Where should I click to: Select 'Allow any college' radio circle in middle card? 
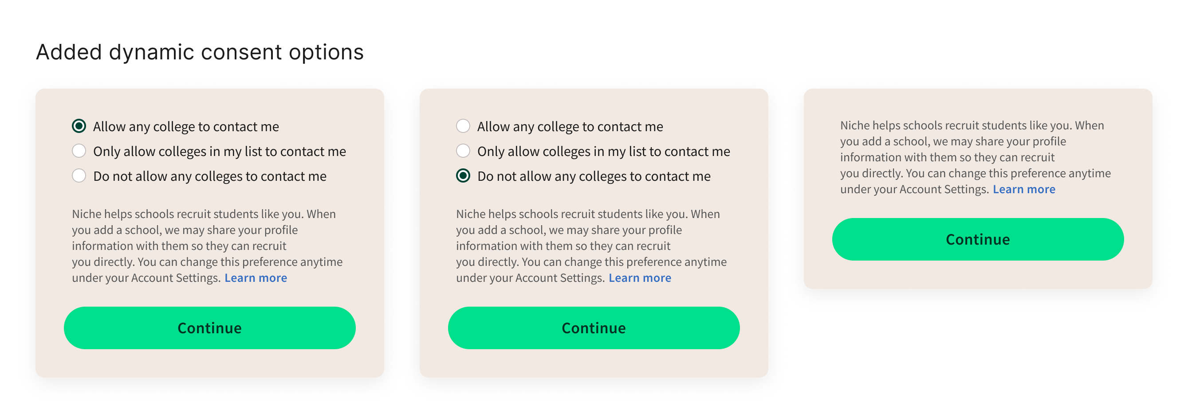(463, 126)
